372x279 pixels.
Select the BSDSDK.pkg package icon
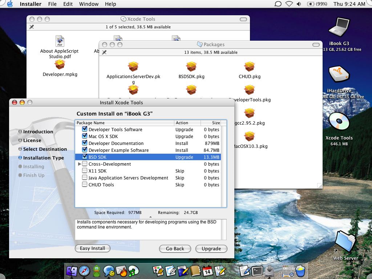(191, 67)
